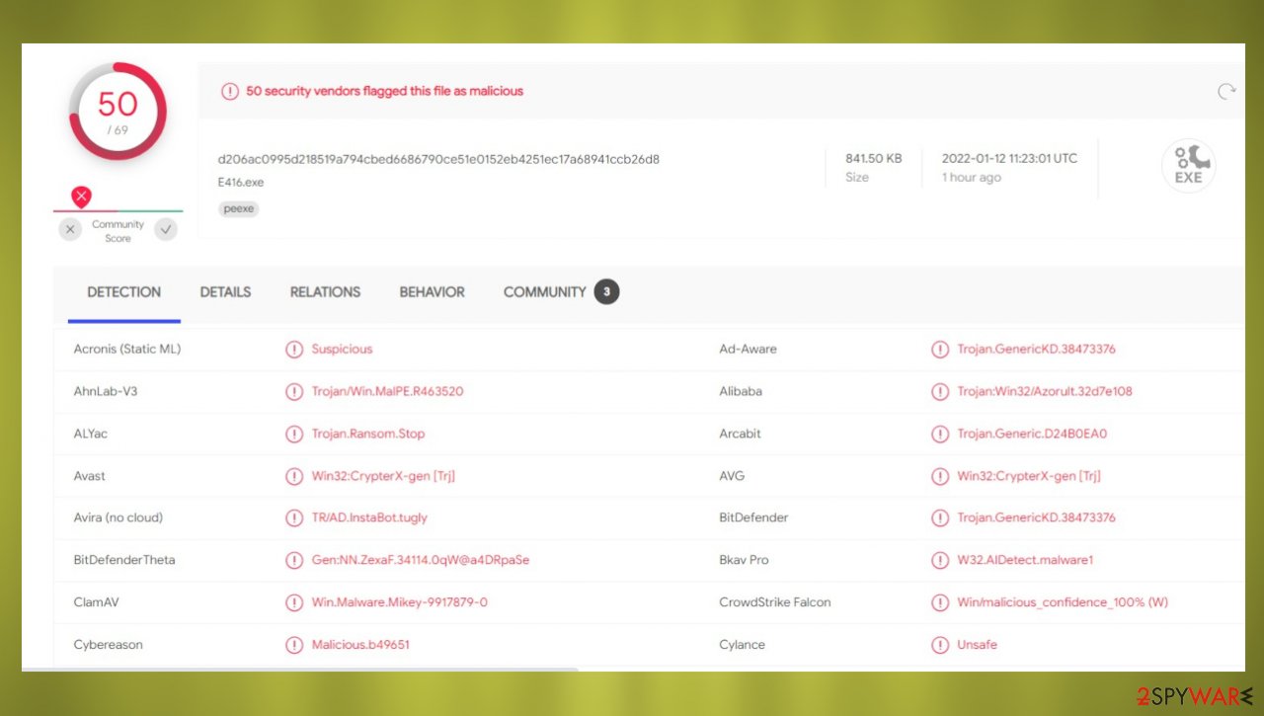Click the warning icon next to Suspicious
The image size is (1264, 716).
(x=294, y=350)
